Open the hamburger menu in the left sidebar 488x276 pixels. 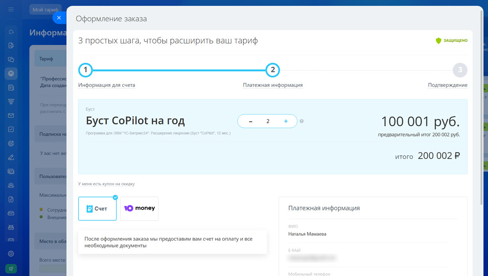(11, 10)
